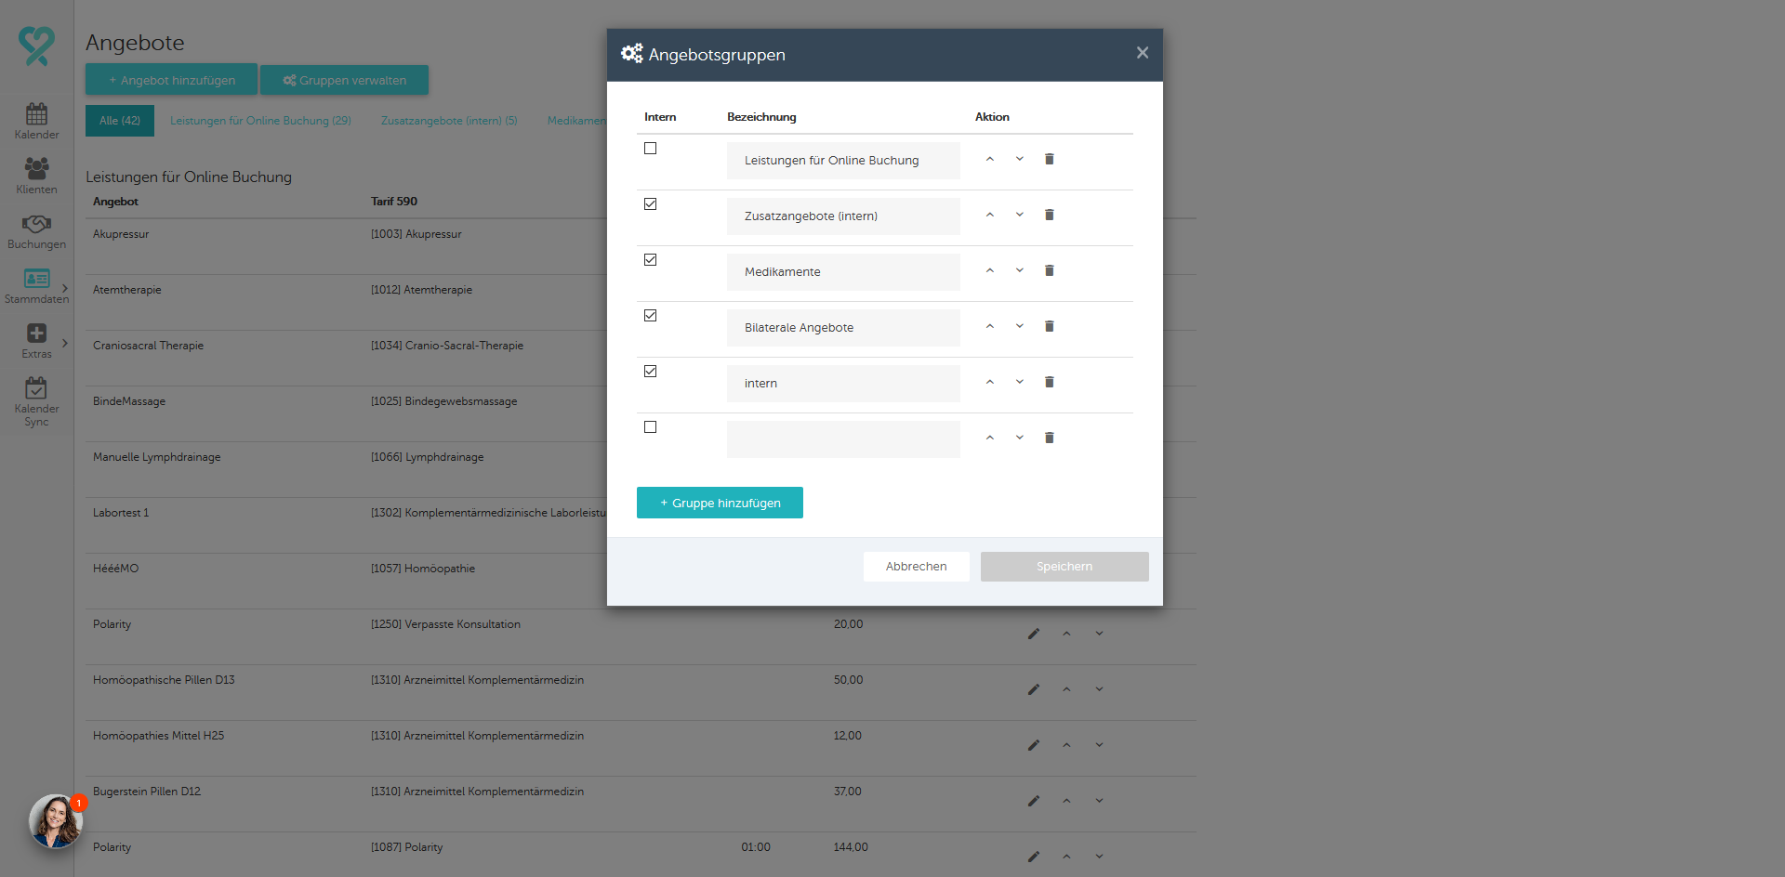Edit the Polarity offer with pencil icon
Viewport: 1785px width, 877px height.
(x=1033, y=634)
